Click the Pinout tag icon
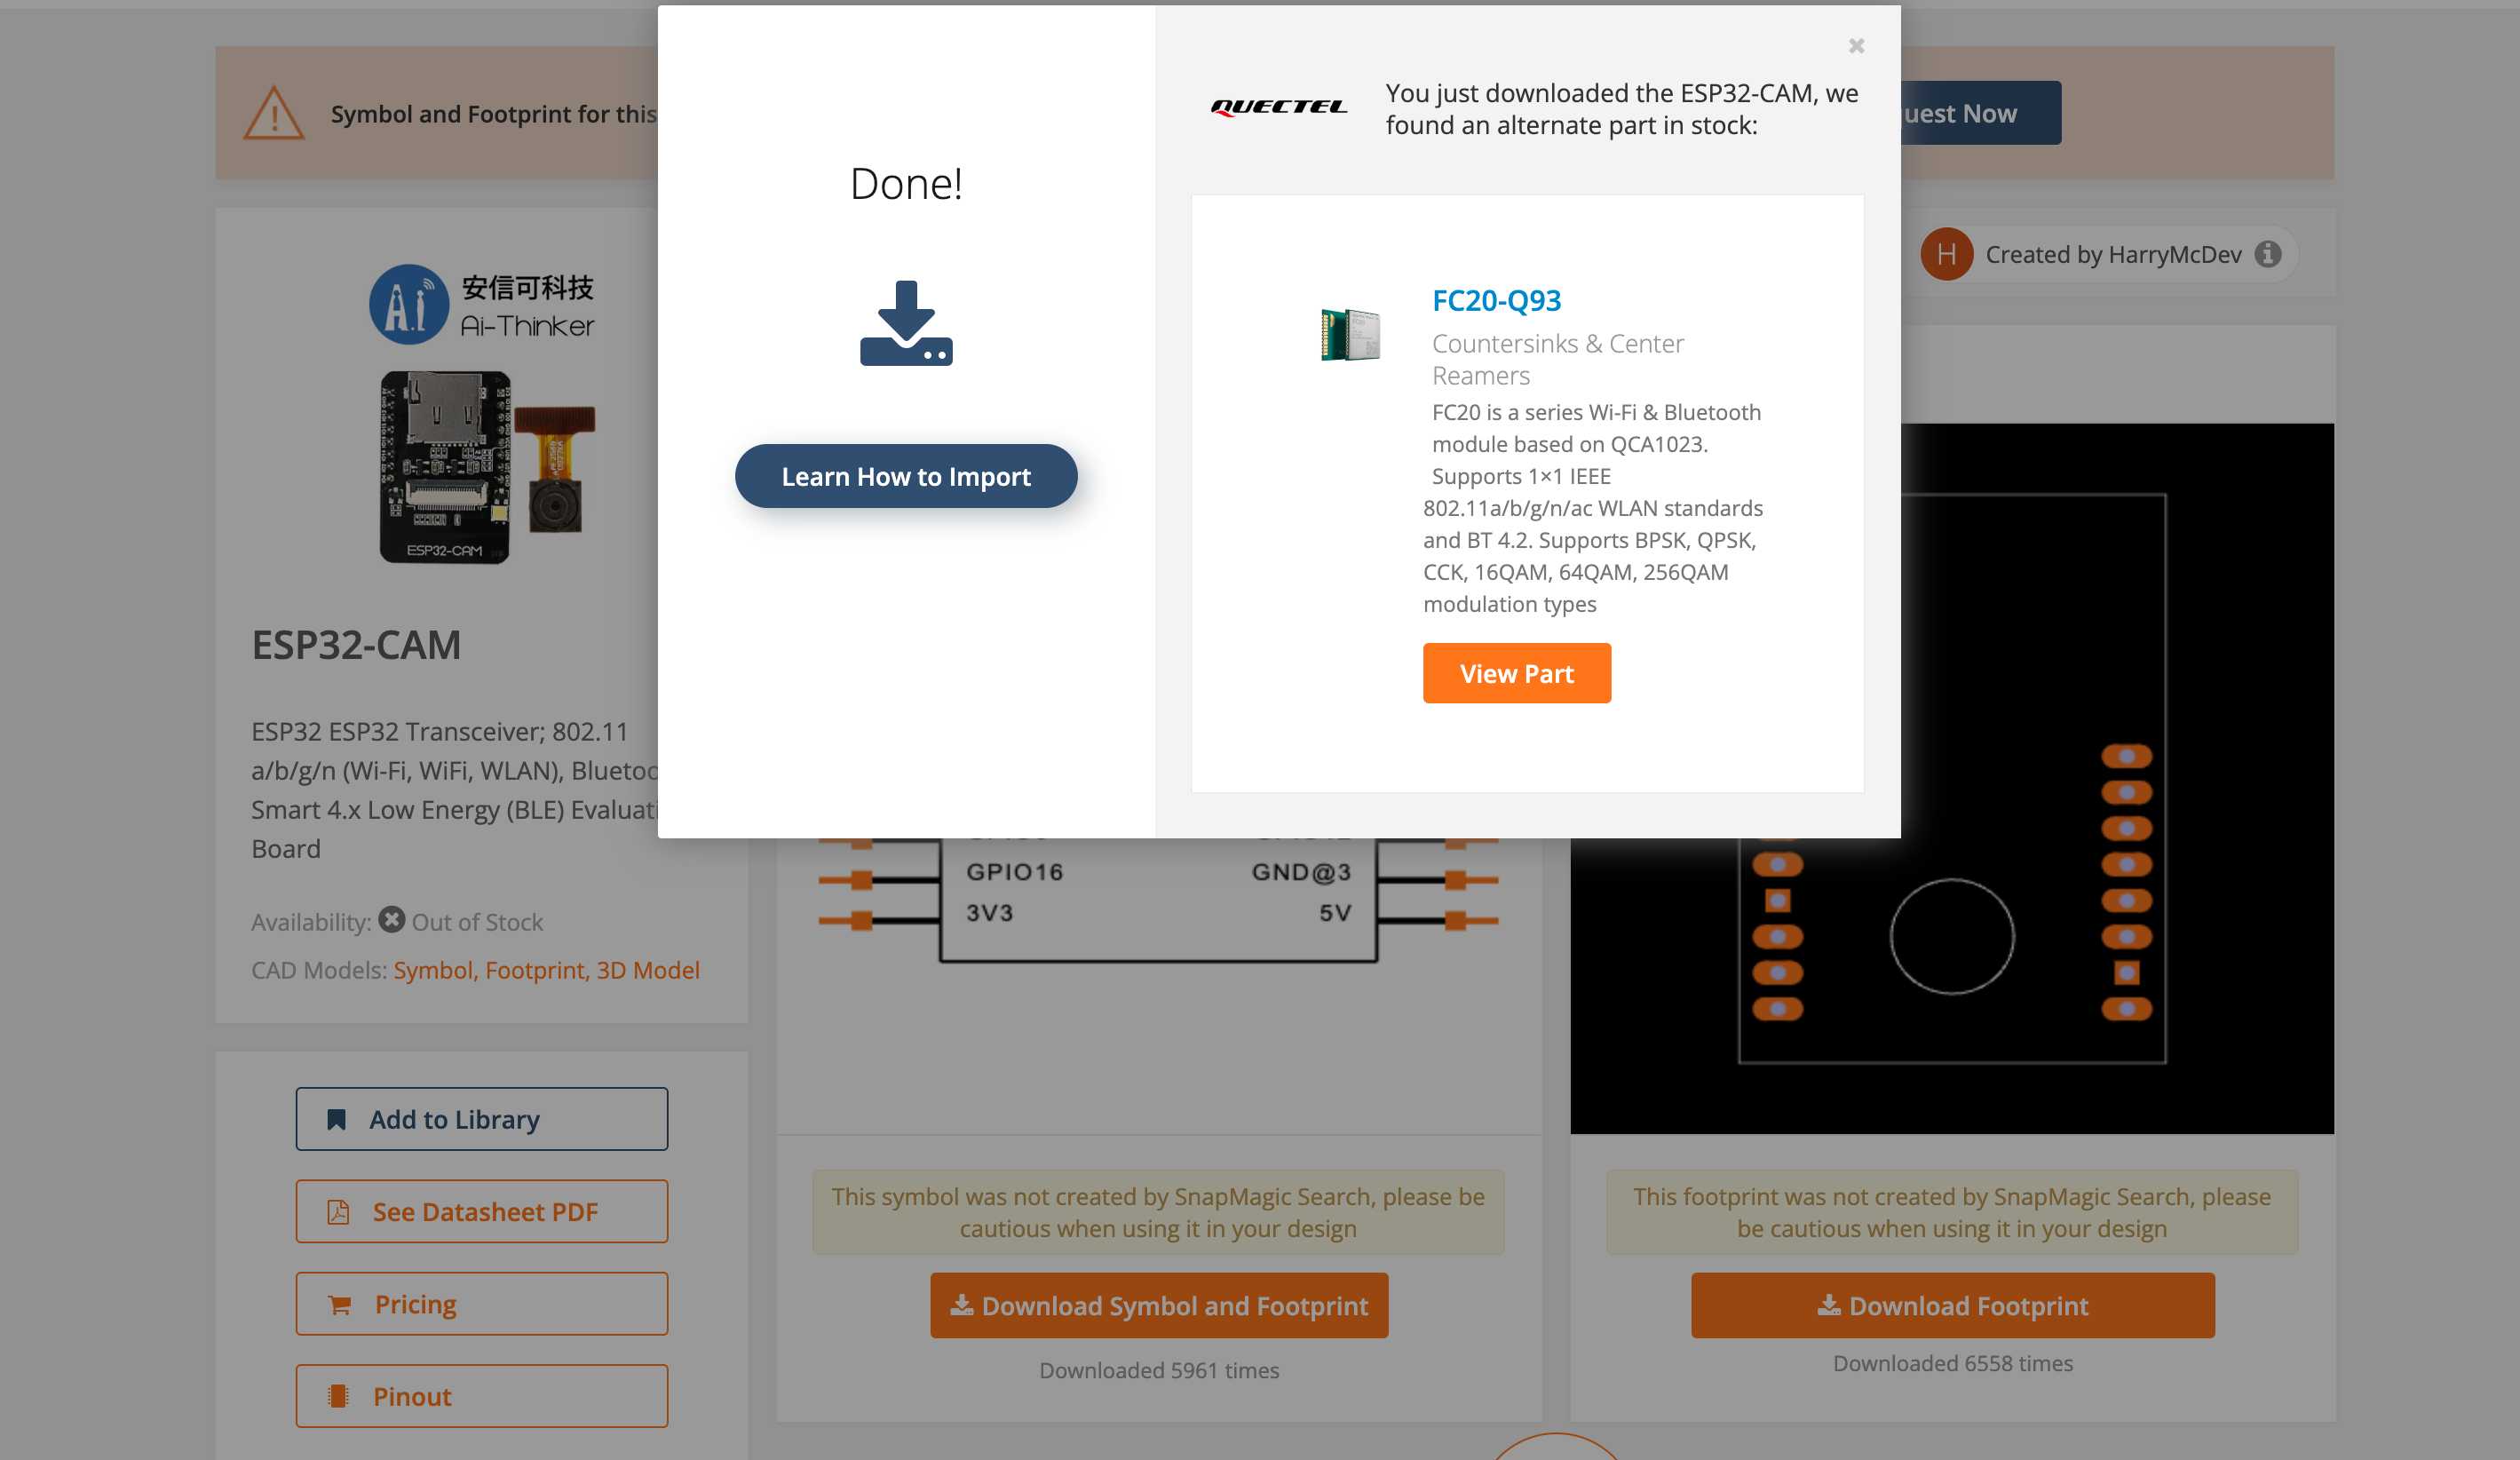Viewport: 2520px width, 1460px height. pyautogui.click(x=337, y=1396)
